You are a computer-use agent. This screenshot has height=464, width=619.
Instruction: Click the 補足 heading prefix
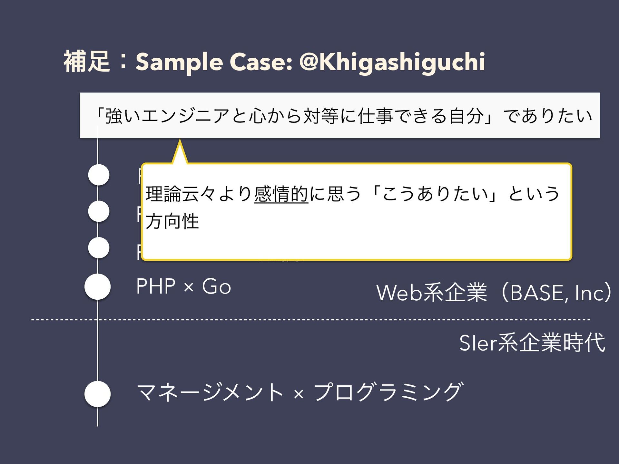click(x=87, y=62)
